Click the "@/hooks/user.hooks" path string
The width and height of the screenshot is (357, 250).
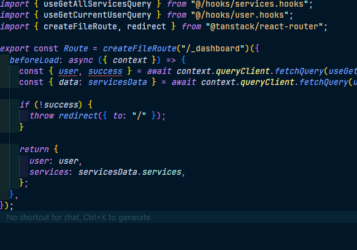click(x=240, y=15)
